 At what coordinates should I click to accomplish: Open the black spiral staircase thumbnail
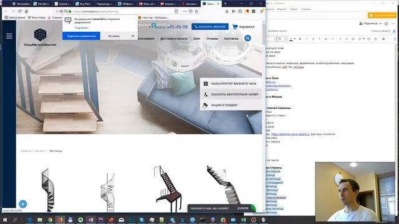(48, 189)
